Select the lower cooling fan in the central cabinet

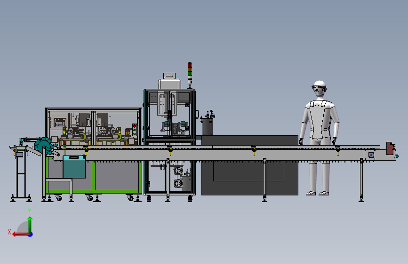coord(178,184)
